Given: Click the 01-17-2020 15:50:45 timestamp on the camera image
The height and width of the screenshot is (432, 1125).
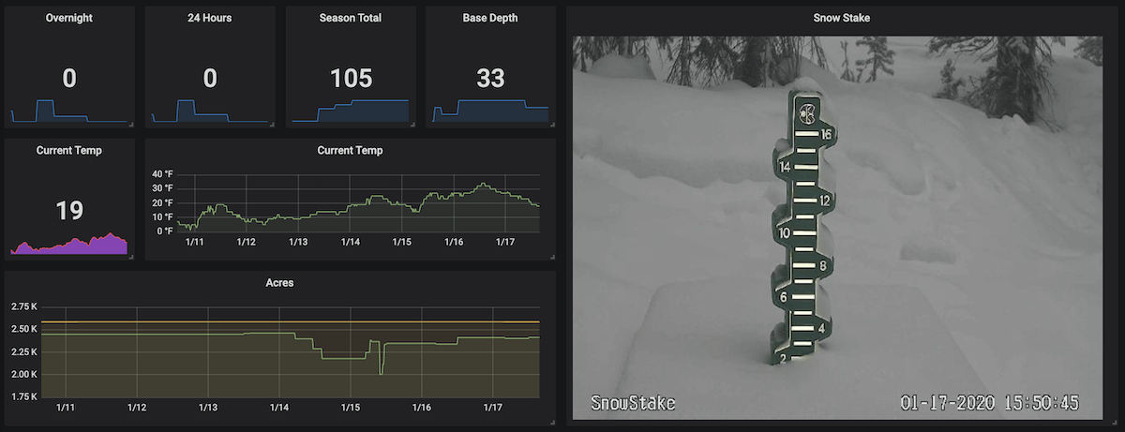Looking at the screenshot, I should click(990, 403).
